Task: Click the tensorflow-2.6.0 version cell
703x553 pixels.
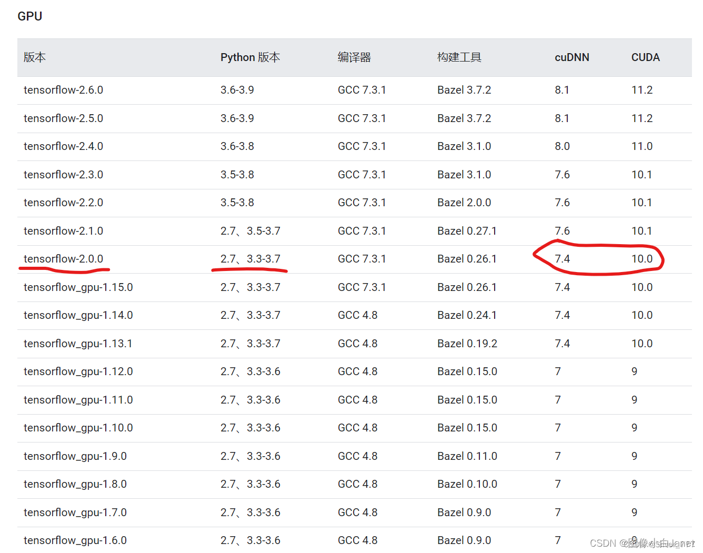Action: 63,90
